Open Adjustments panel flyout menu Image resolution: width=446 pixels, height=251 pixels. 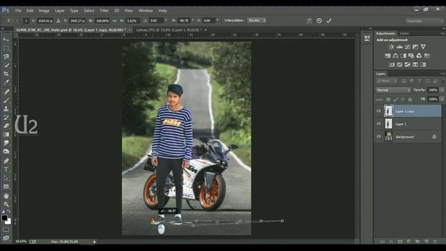pyautogui.click(x=443, y=33)
